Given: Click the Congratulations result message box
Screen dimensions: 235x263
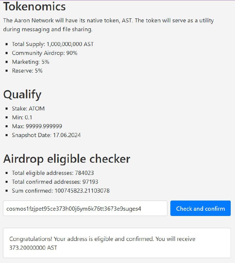Looking at the screenshot, I should [117, 243].
